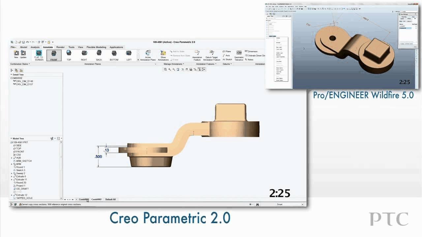Switch to the Model ribbon tab
This screenshot has height=237, width=422.
pyautogui.click(x=24, y=47)
